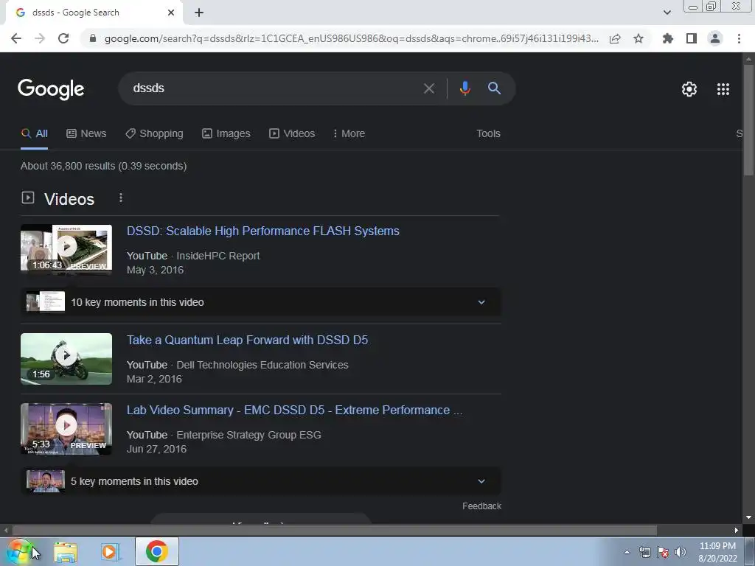The width and height of the screenshot is (755, 566).
Task: Open a new browser tab
Action: click(199, 13)
